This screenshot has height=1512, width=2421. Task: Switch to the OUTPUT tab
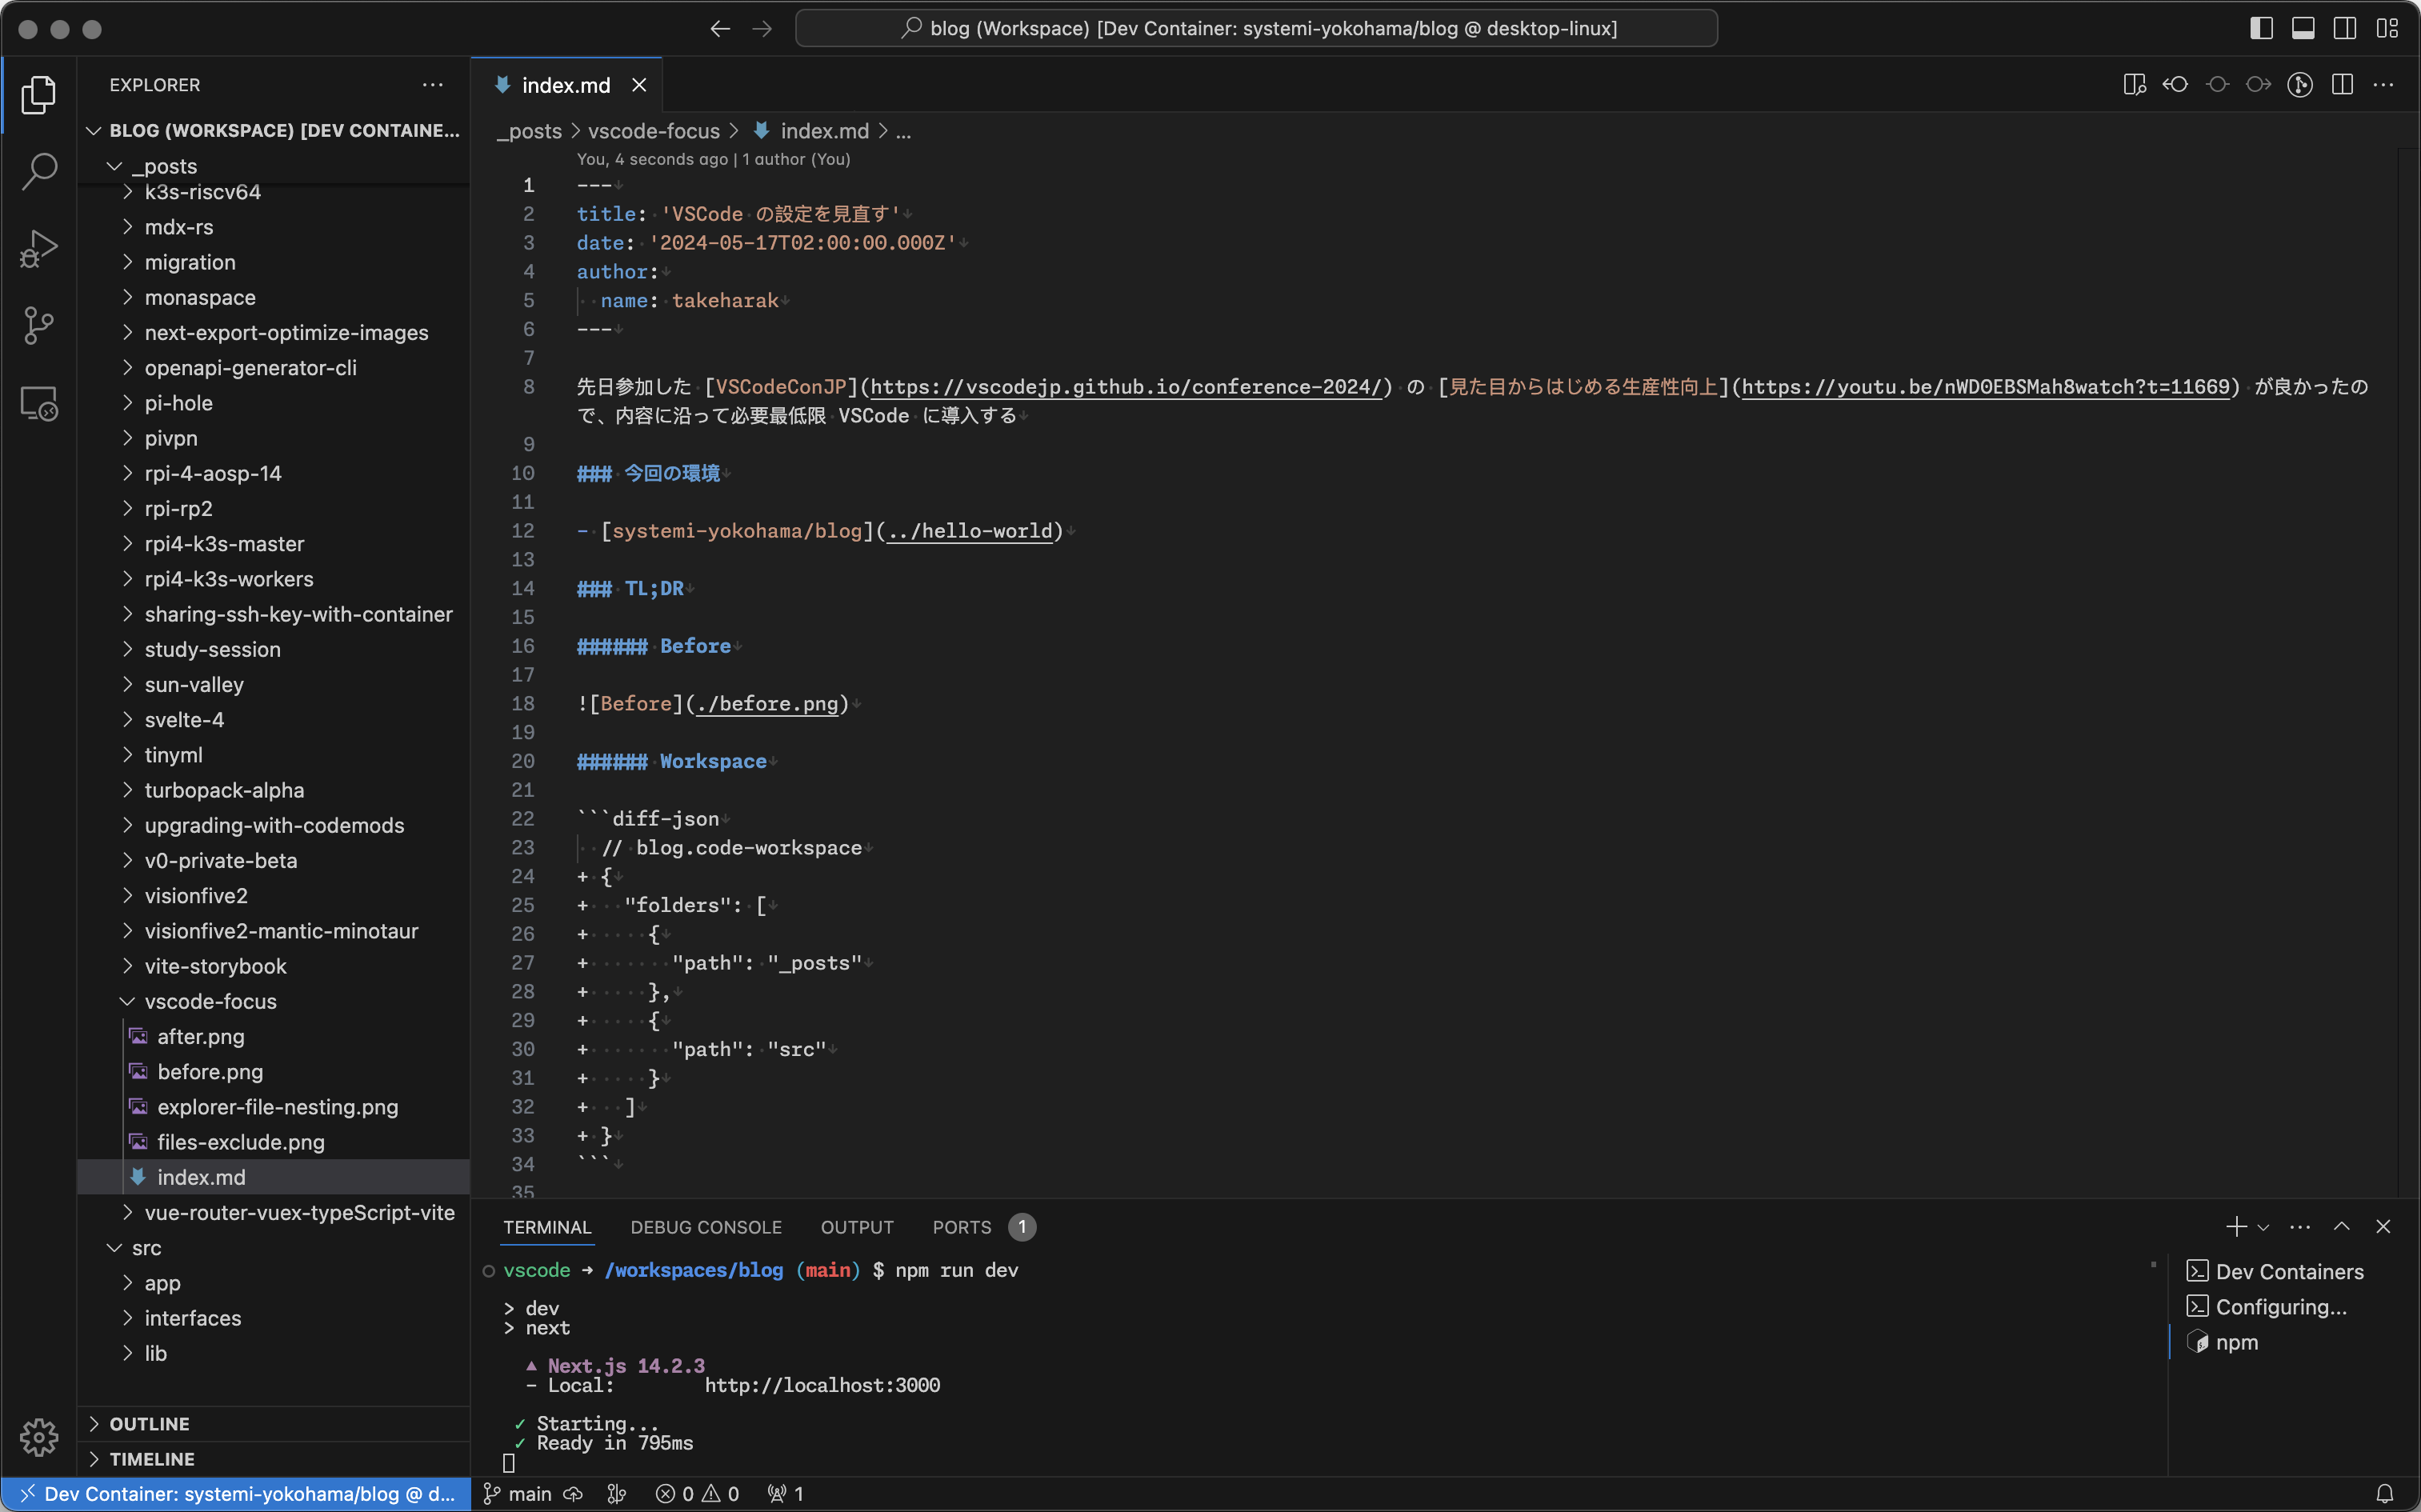[857, 1227]
